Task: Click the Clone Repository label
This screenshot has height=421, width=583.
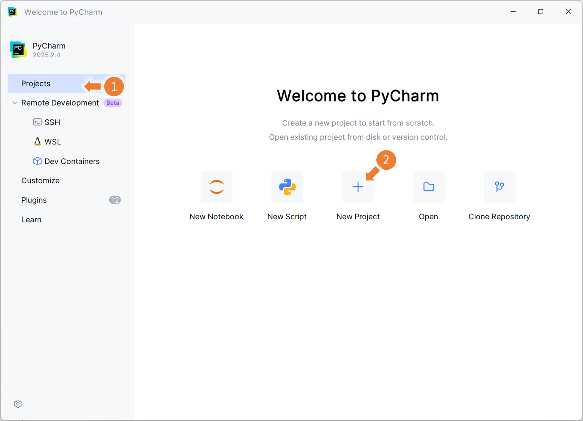Action: [x=499, y=216]
